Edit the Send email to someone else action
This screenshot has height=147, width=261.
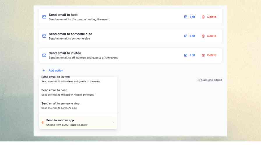pos(190,36)
